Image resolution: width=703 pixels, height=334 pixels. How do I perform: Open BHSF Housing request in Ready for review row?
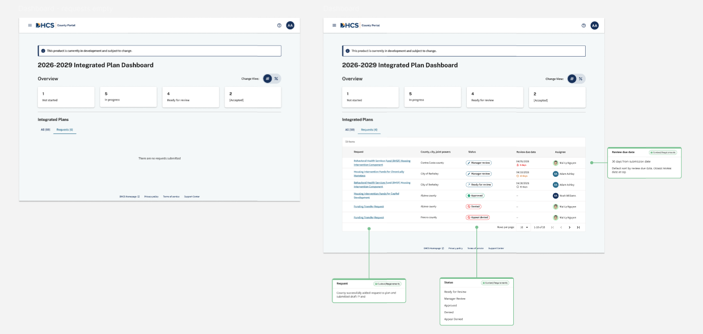click(382, 184)
